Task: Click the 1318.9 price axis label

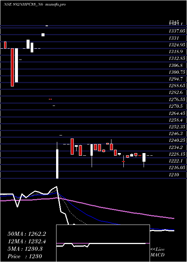Action: click(175, 52)
